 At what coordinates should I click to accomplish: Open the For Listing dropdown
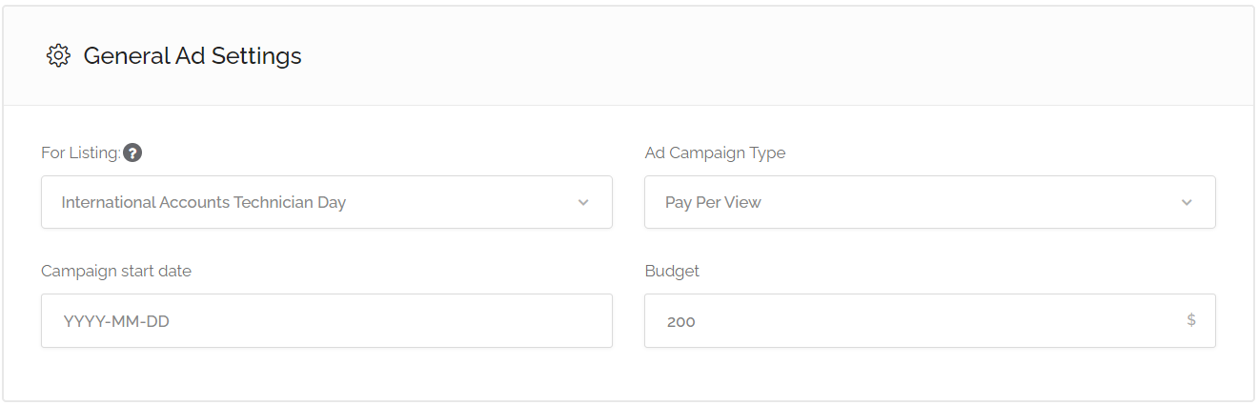click(326, 202)
